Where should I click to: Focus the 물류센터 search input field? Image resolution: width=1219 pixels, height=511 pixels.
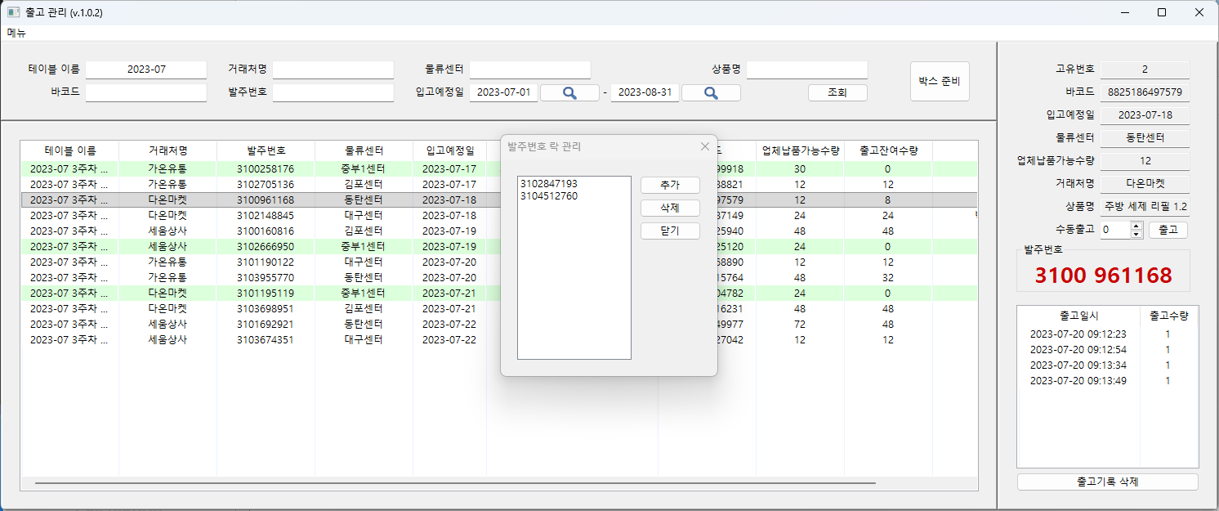point(529,69)
